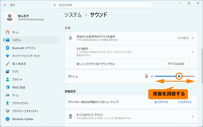
Task: Click the アプリ icon in sidebar
Action: (8, 71)
